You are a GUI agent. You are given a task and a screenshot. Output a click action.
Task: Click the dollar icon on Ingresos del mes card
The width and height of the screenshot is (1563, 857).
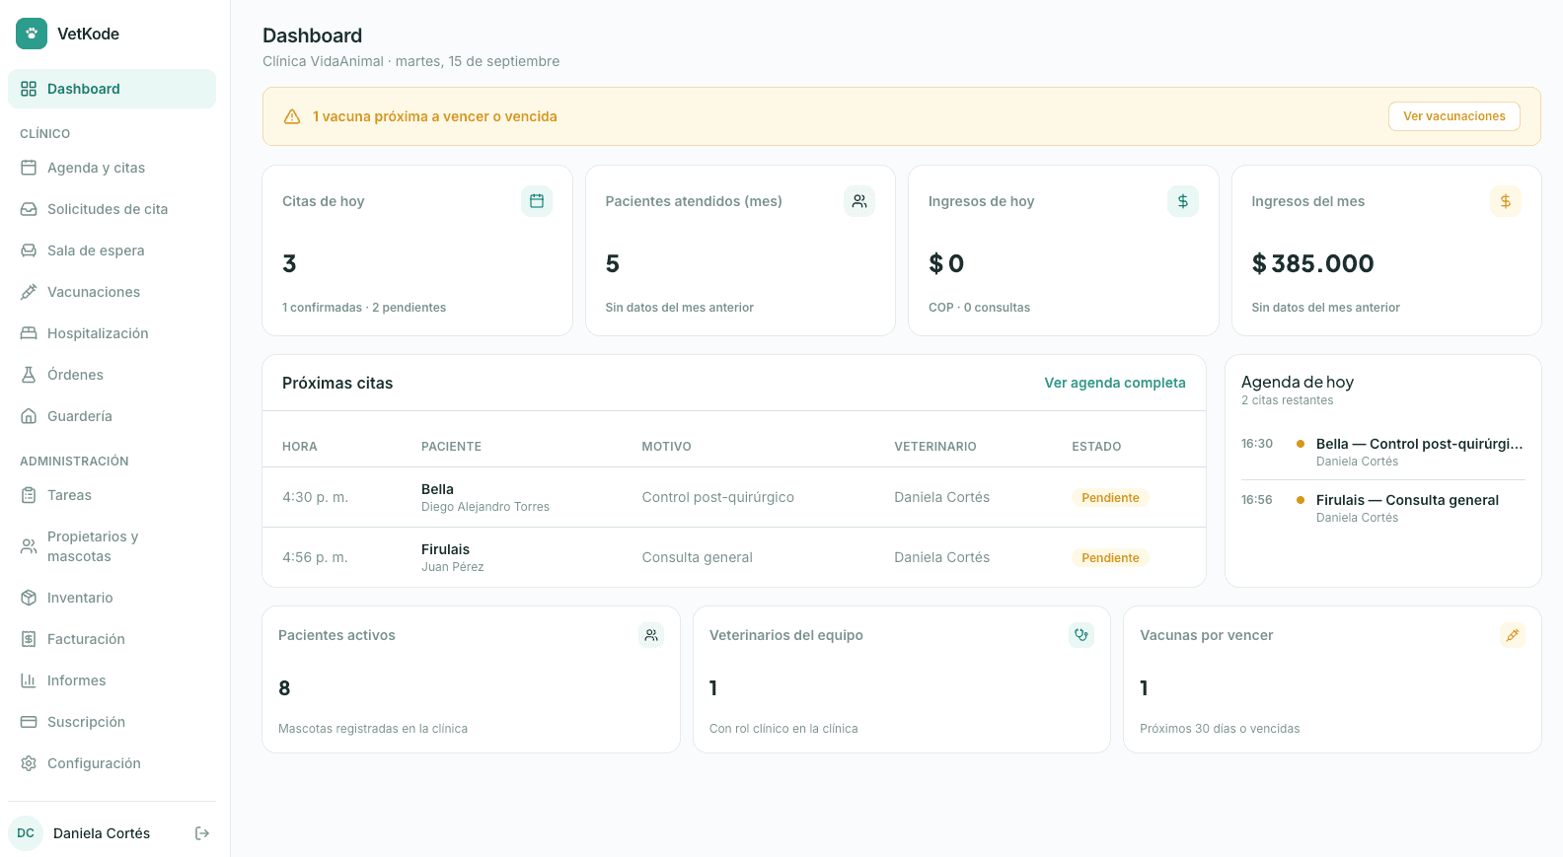click(x=1506, y=201)
